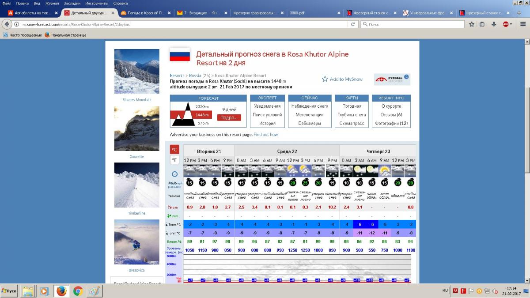Viewport: 530px width, 298px height.
Task: Click the wind speed 25 icon
Action: pyautogui.click(x=305, y=182)
